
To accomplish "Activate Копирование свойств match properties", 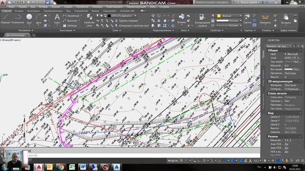I will [x=202, y=20].
